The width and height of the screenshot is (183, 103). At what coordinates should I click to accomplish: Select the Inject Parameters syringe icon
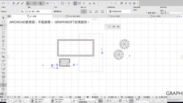(x=22, y=3)
